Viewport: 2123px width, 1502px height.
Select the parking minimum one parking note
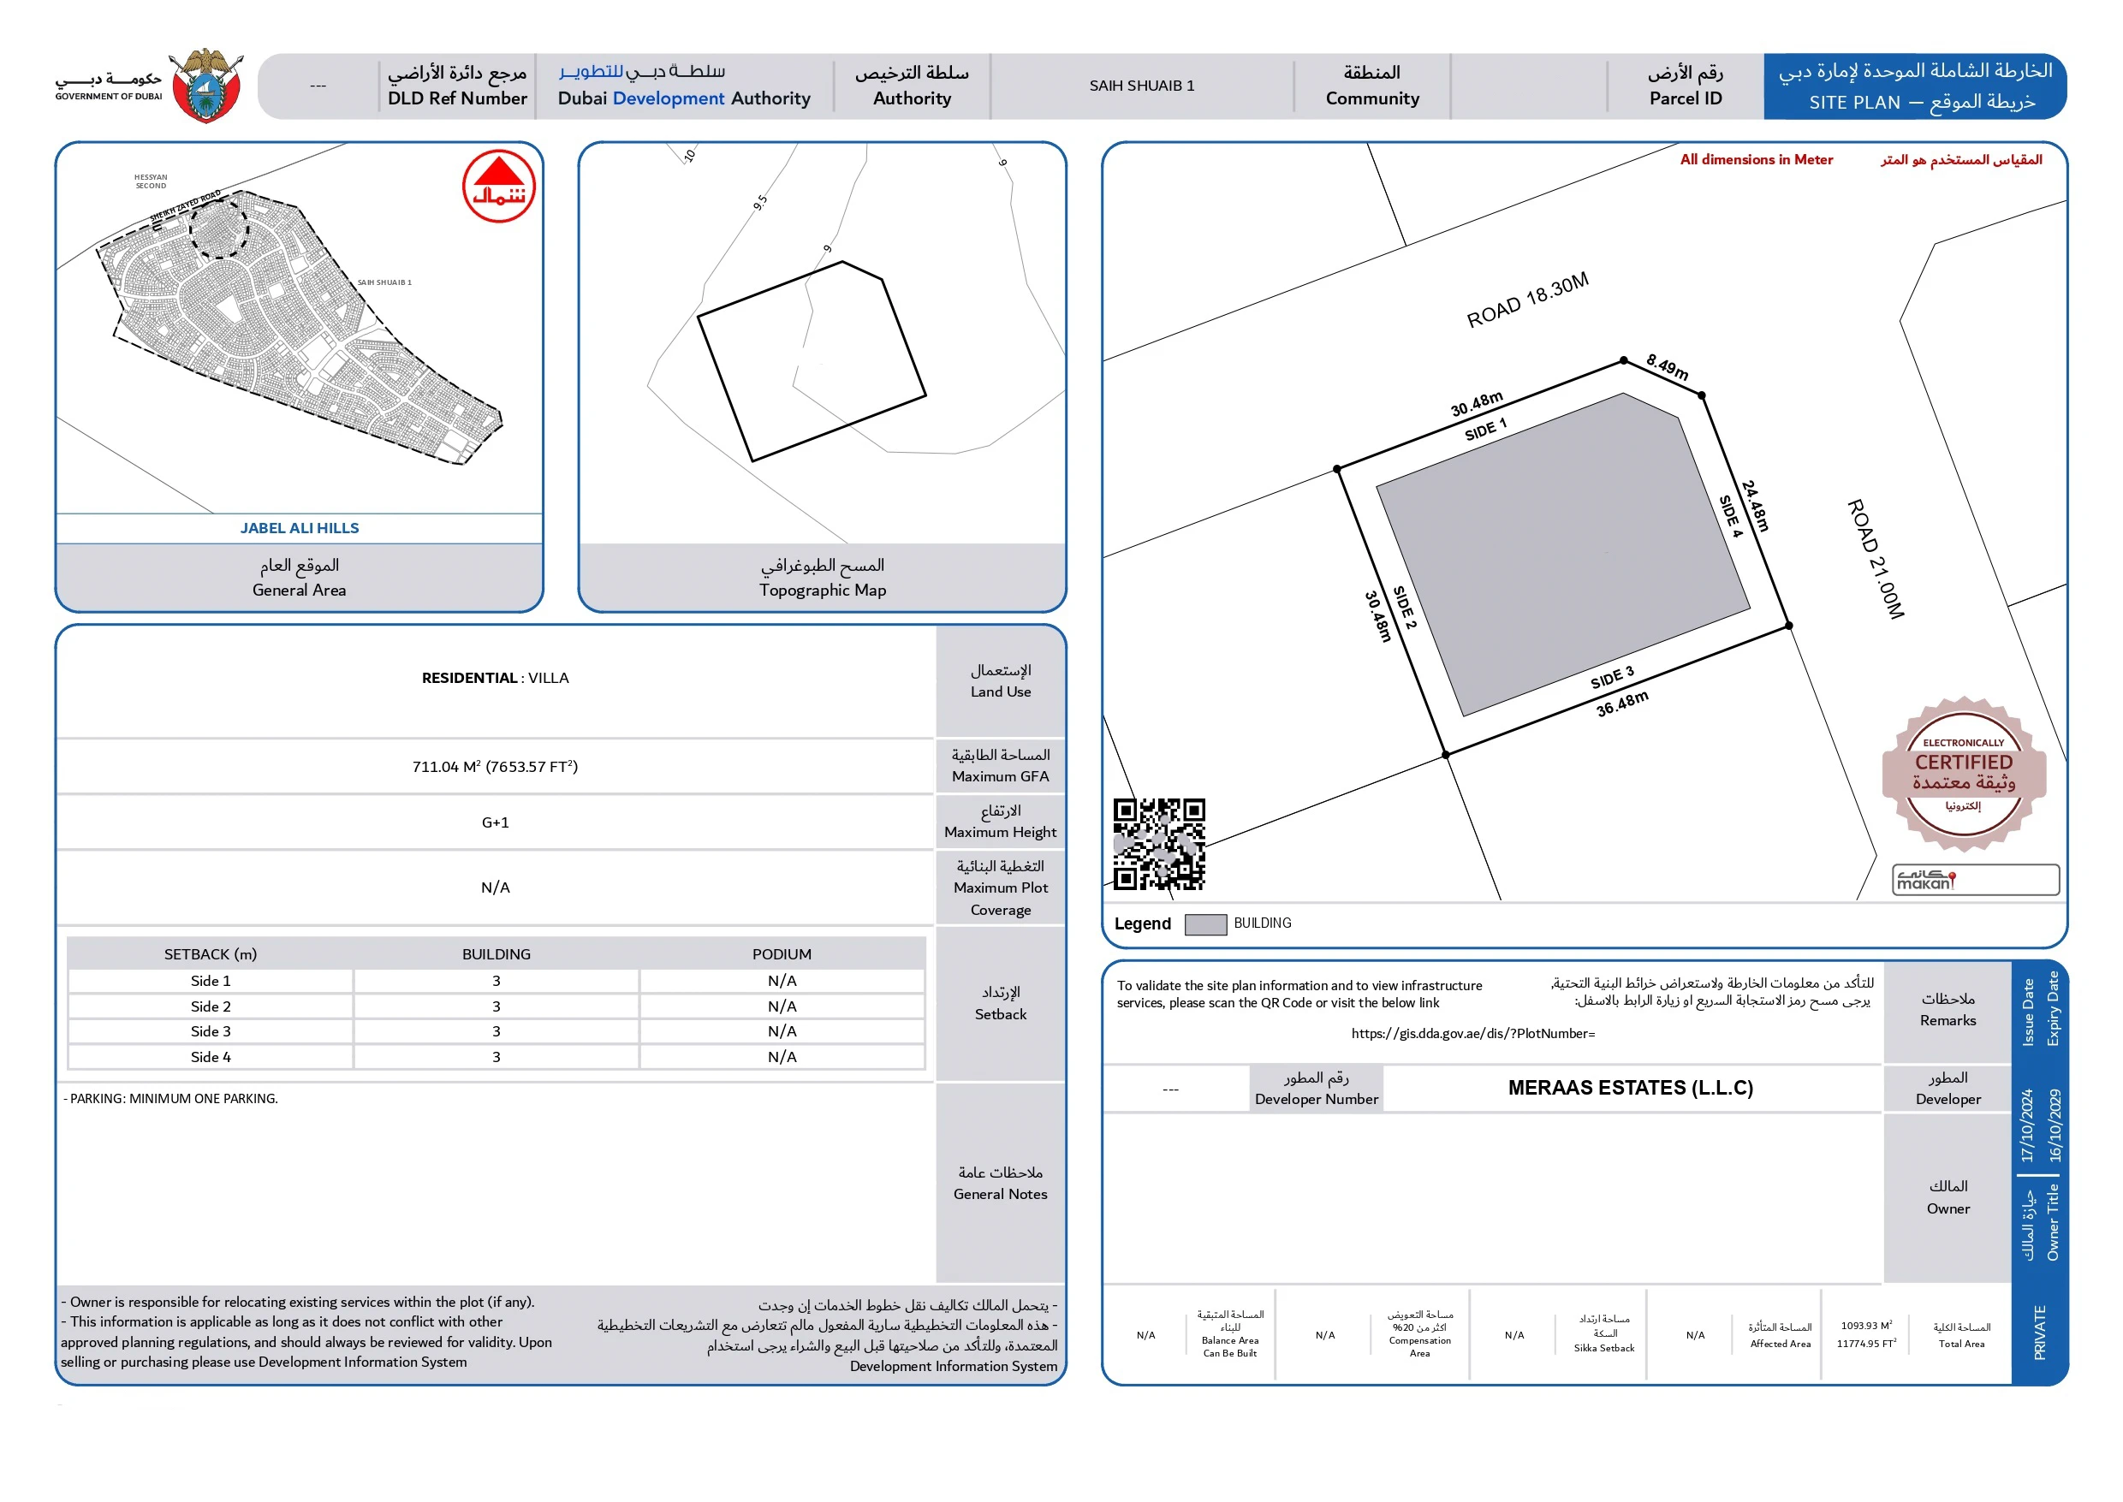coord(171,1099)
